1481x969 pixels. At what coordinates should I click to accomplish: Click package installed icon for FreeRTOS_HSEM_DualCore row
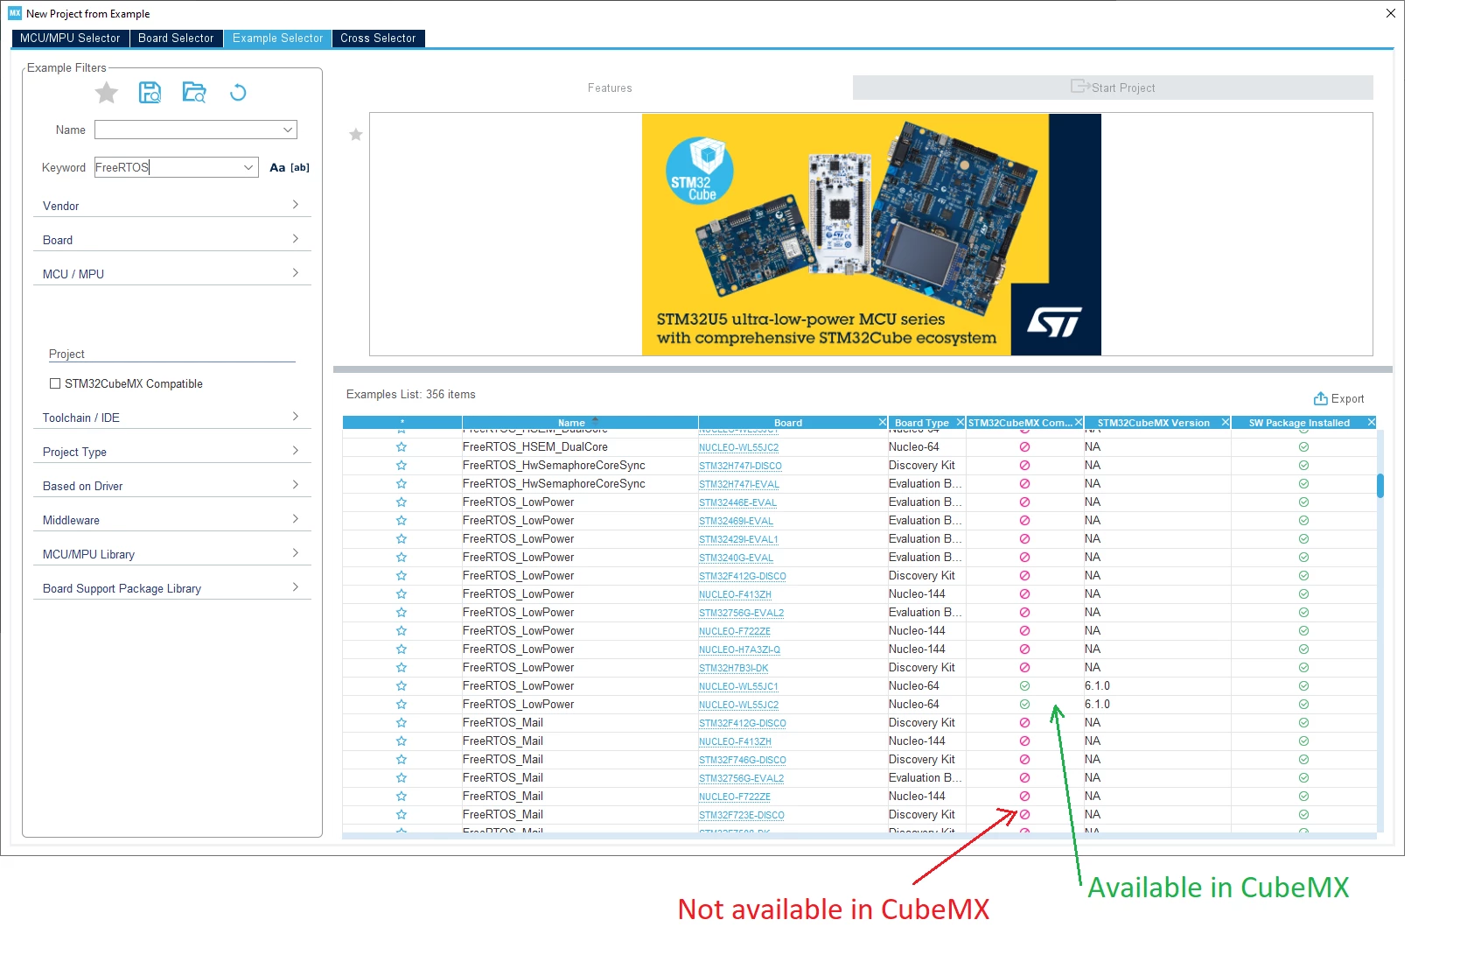pyautogui.click(x=1303, y=446)
